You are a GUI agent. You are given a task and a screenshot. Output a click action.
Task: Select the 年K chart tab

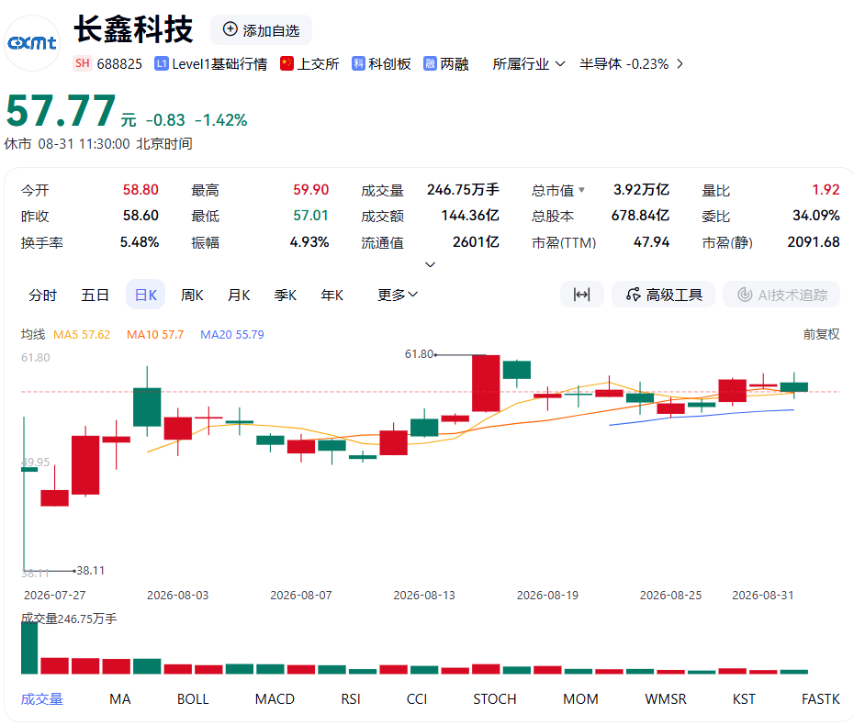(x=332, y=295)
